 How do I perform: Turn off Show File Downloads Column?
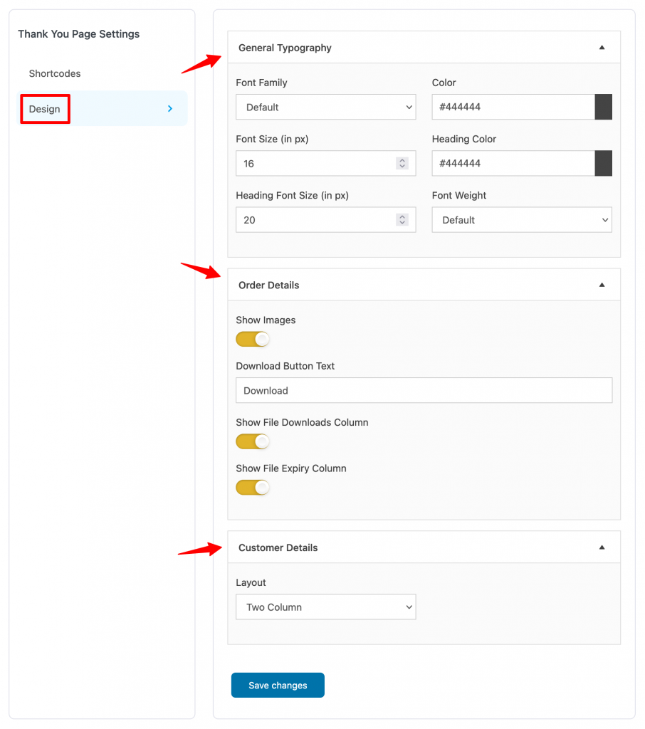253,441
